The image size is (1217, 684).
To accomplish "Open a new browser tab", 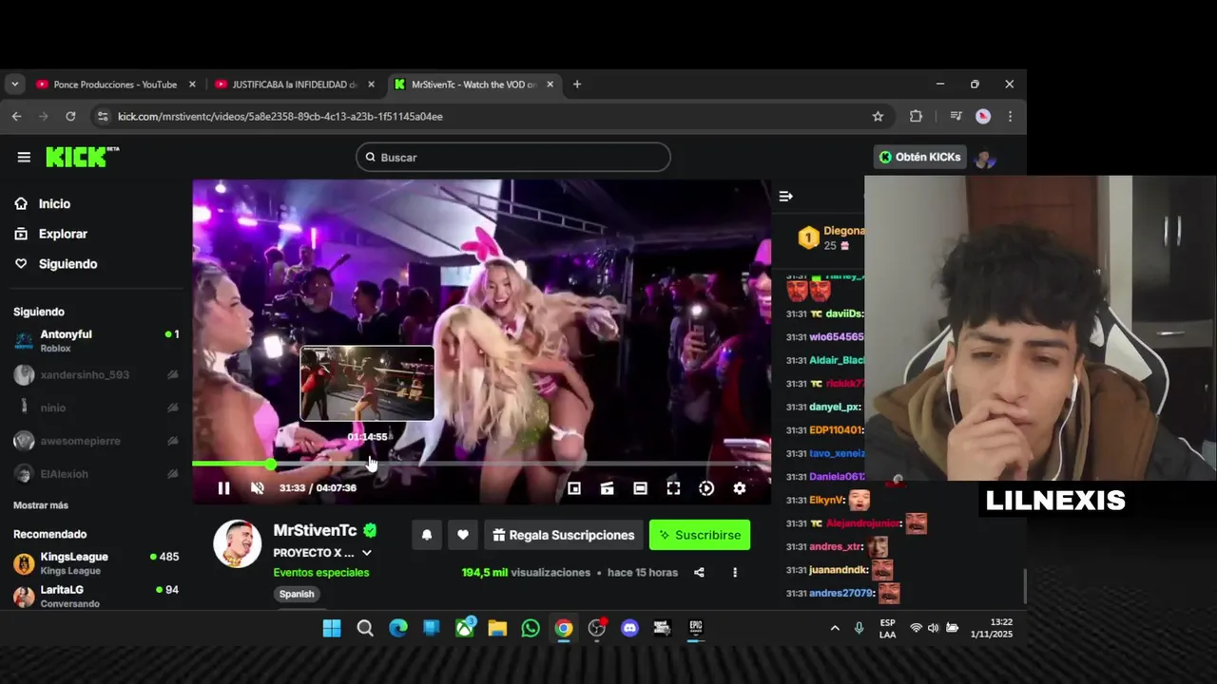I will click(576, 85).
